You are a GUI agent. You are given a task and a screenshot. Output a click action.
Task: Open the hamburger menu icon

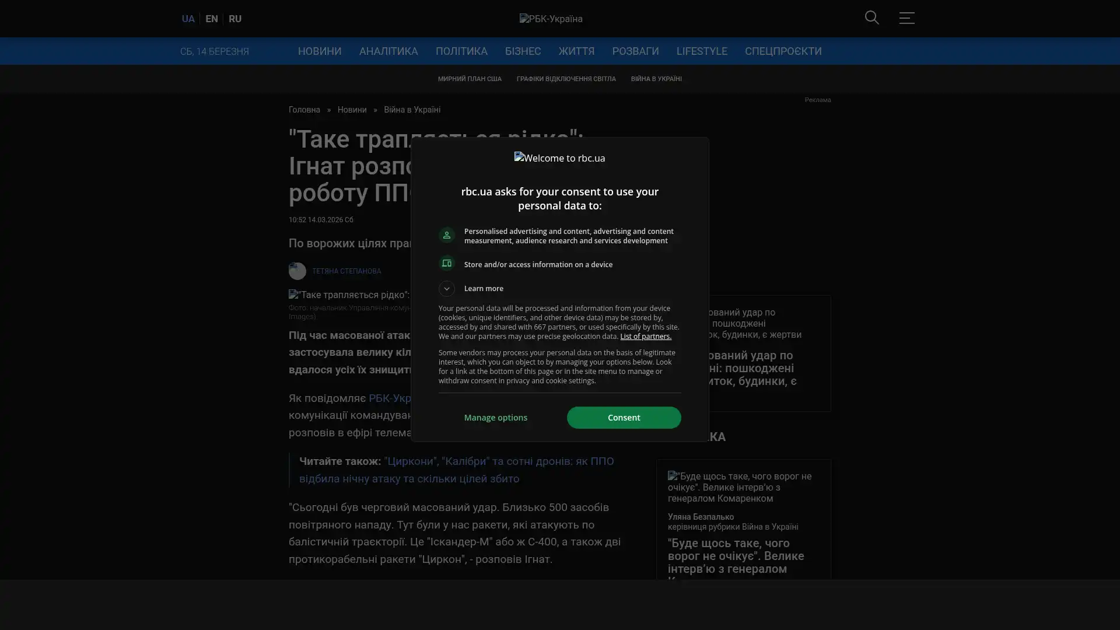pos(907,18)
